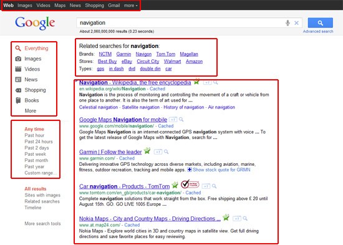The image size is (343, 245).
Task: Click the blue search magnifier button
Action: (x=321, y=22)
